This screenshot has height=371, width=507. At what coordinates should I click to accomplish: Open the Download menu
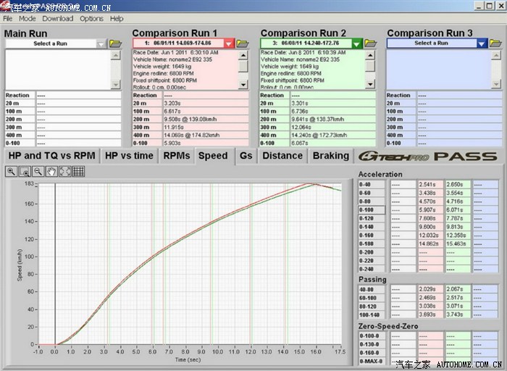click(58, 19)
